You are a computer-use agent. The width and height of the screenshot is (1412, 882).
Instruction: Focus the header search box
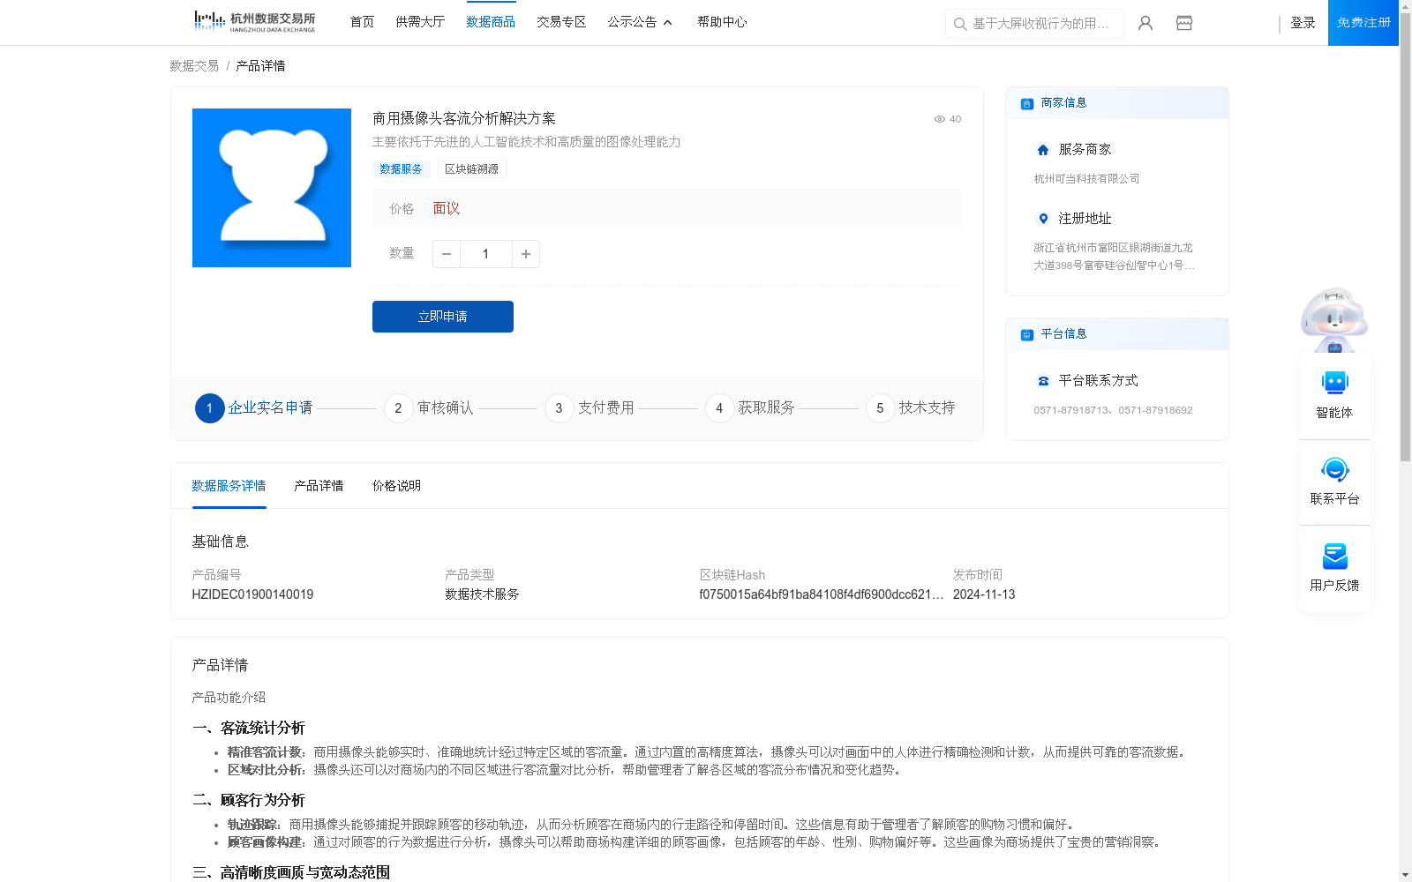[x=1034, y=24]
